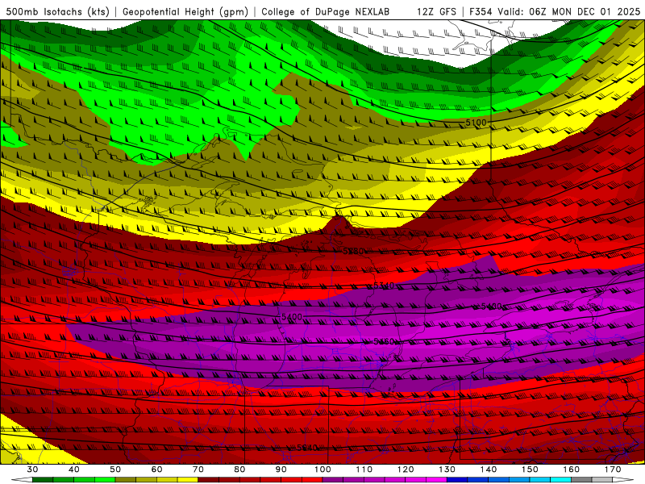645x484 pixels.
Task: Click the legend value 30
Action: click(32, 469)
